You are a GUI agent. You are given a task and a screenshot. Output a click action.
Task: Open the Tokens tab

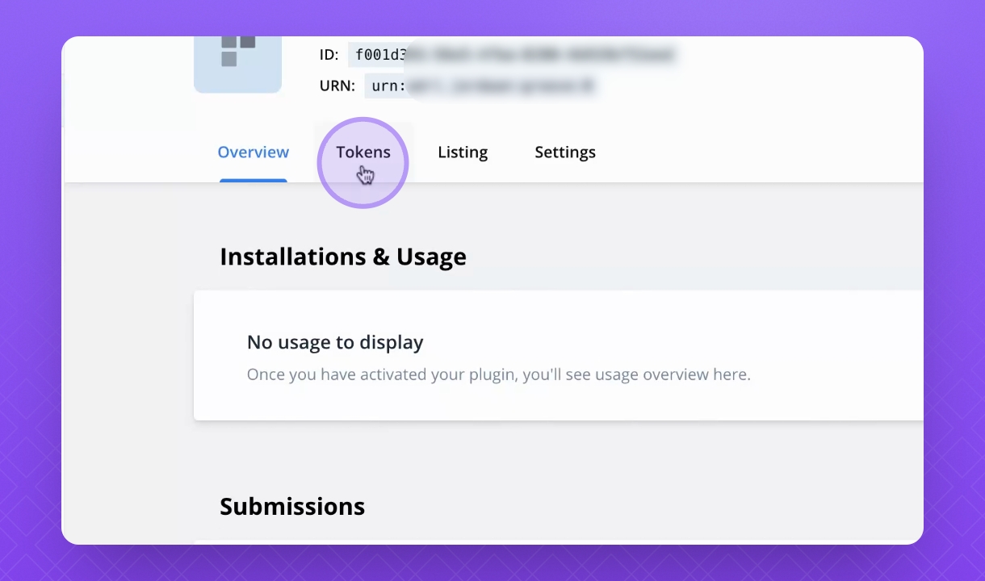point(363,152)
